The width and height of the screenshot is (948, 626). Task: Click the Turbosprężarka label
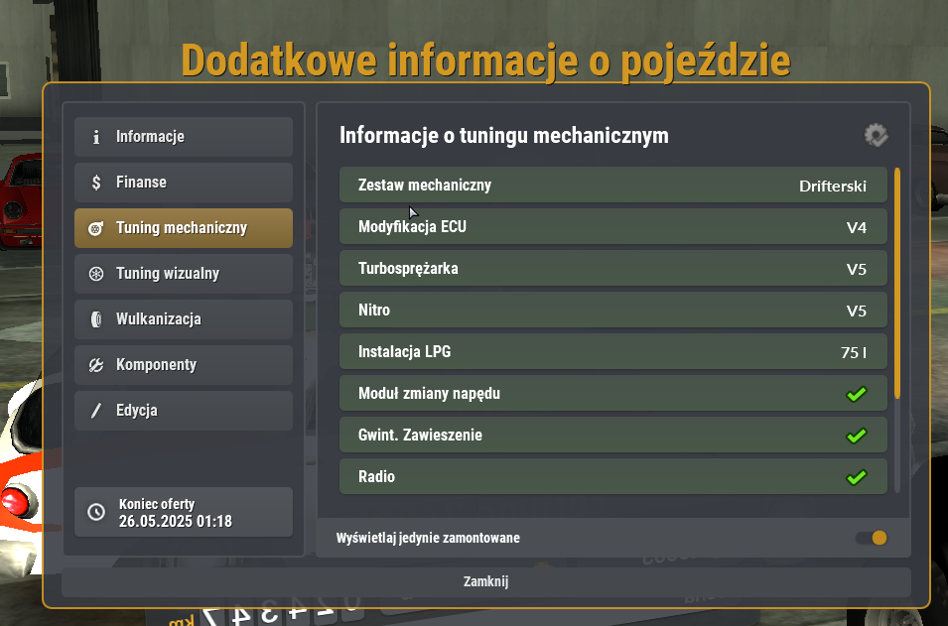pyautogui.click(x=408, y=269)
